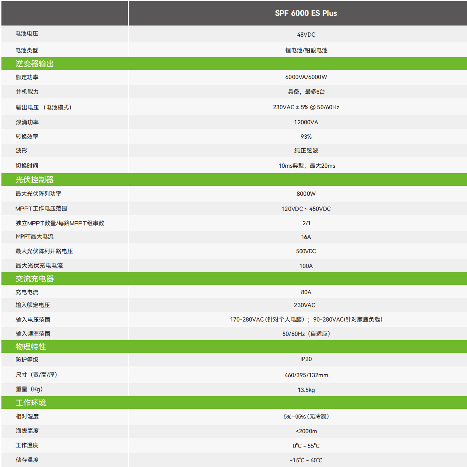Select the 电池电压 row label

pos(25,34)
